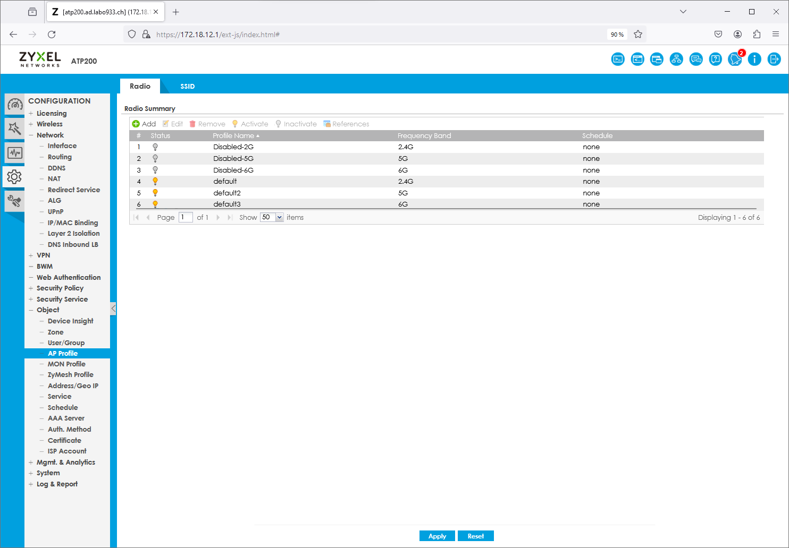789x548 pixels.
Task: Open Interface under Network
Action: coord(62,145)
